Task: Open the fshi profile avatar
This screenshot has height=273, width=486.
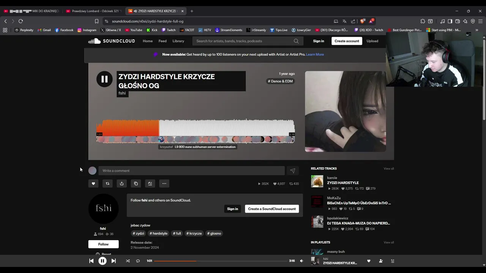Action: (103, 209)
